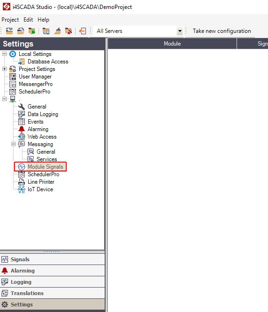The width and height of the screenshot is (268, 312).
Task: Select Module Signals in the tree
Action: pos(46,167)
